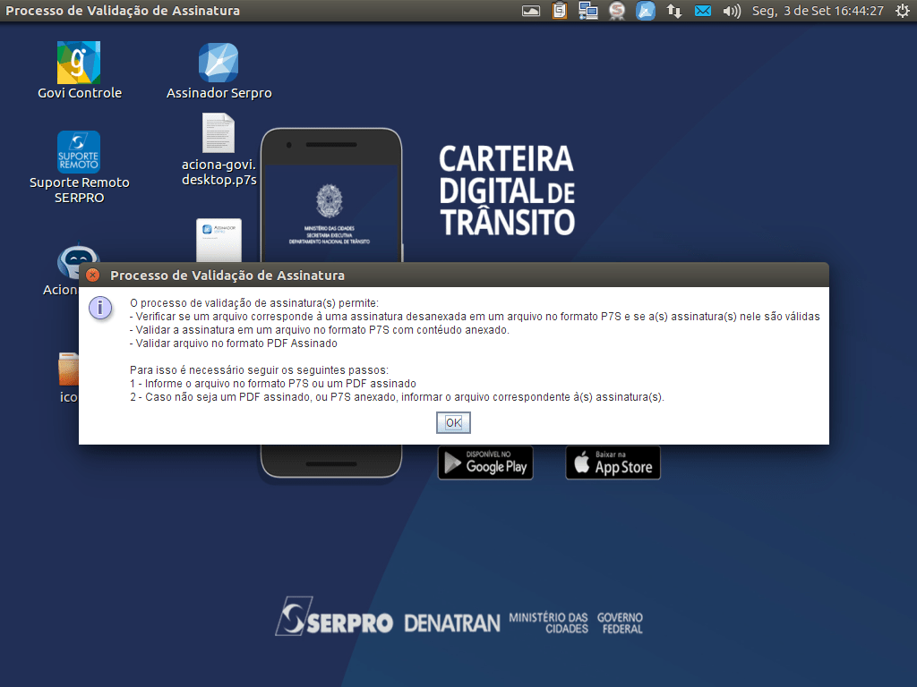Image resolution: width=917 pixels, height=687 pixels.
Task: Click the Google Play badge on wallpaper
Action: tap(485, 462)
